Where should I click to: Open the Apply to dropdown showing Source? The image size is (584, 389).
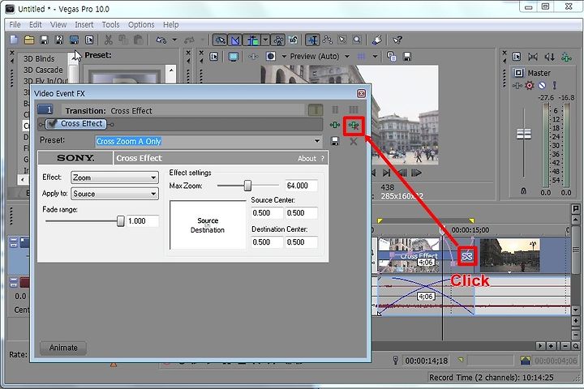click(114, 194)
